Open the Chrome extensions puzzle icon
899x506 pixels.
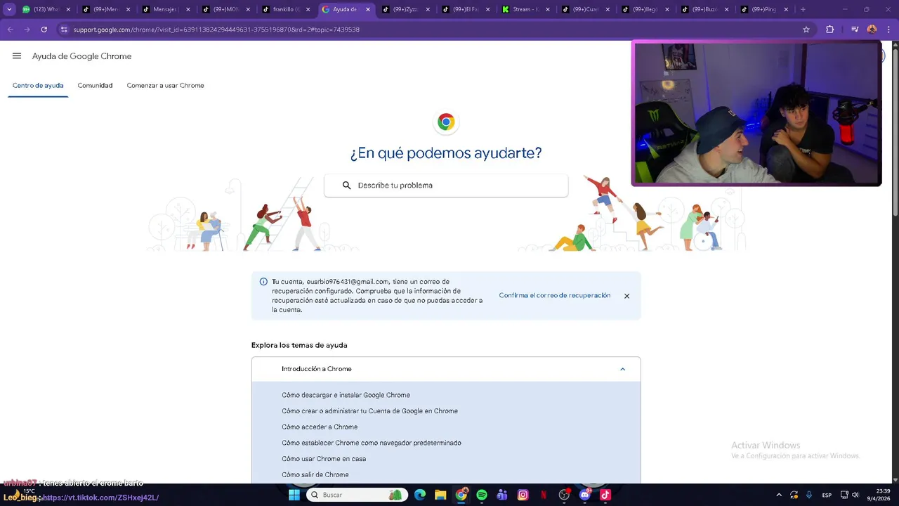point(830,30)
